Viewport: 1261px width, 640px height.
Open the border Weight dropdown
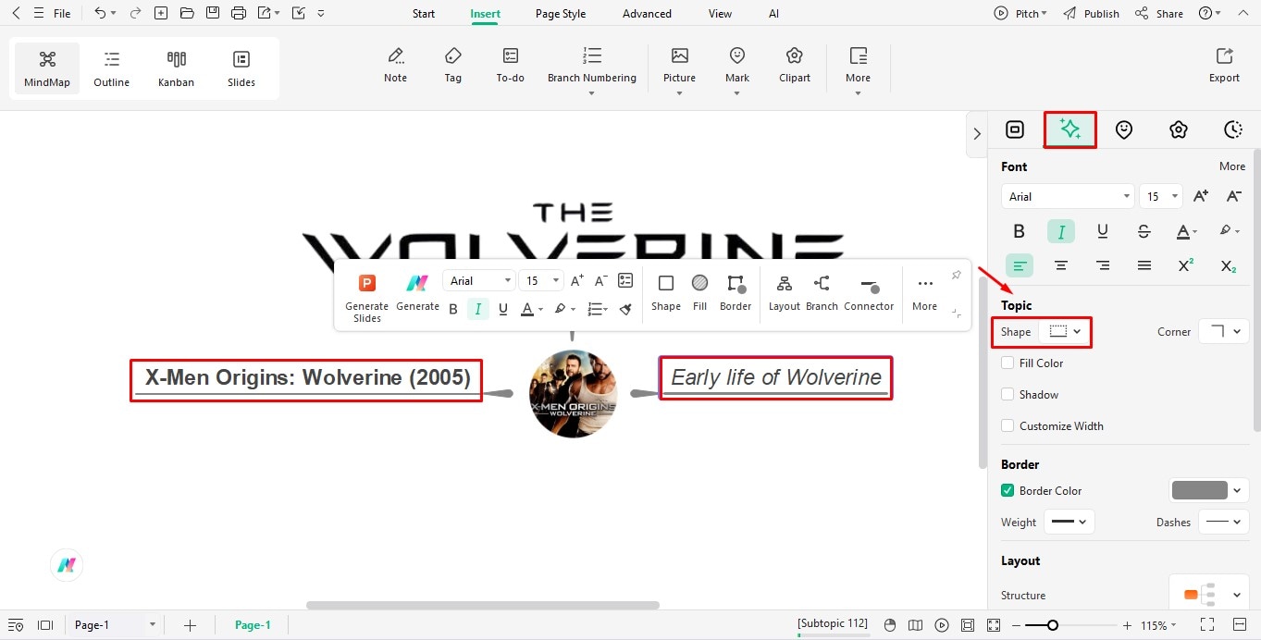tap(1069, 522)
